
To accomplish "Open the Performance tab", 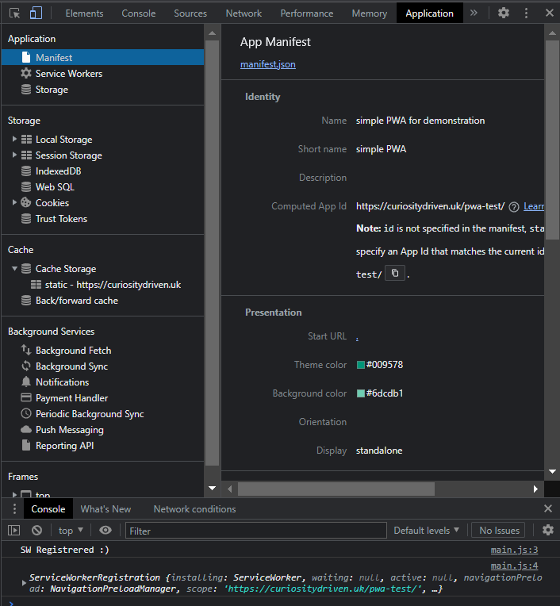I will coord(307,13).
